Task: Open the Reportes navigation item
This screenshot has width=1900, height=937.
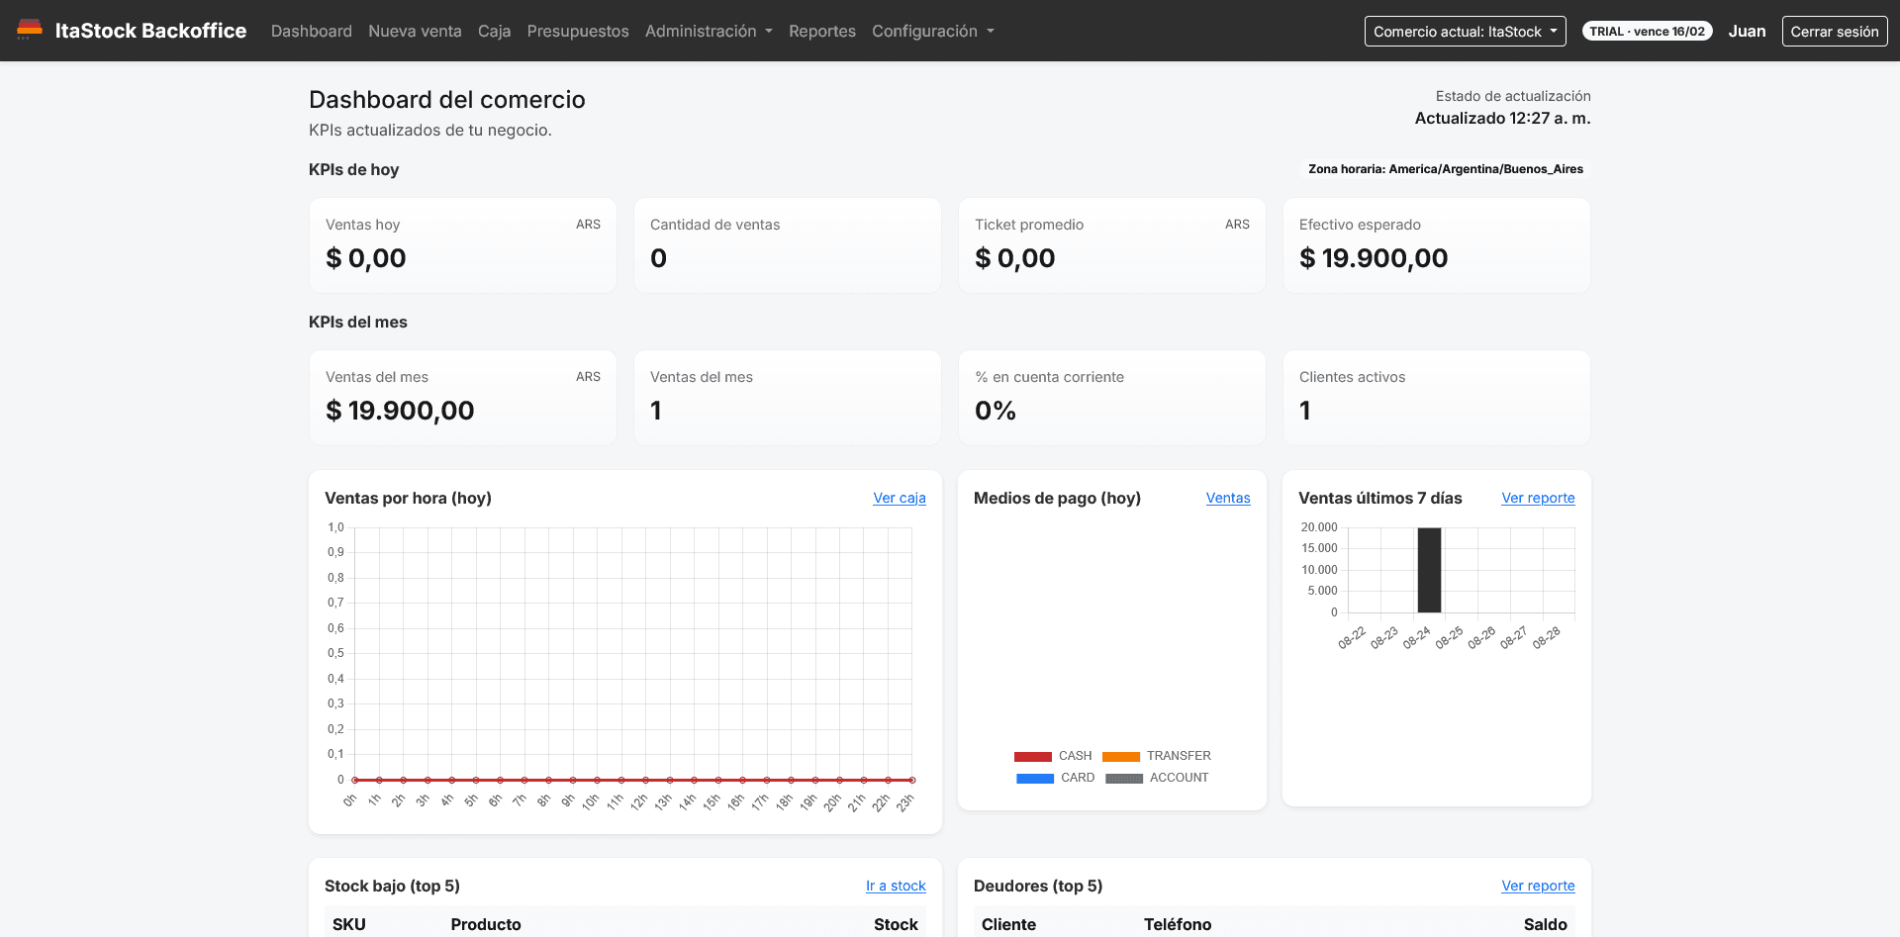Action: click(x=822, y=31)
